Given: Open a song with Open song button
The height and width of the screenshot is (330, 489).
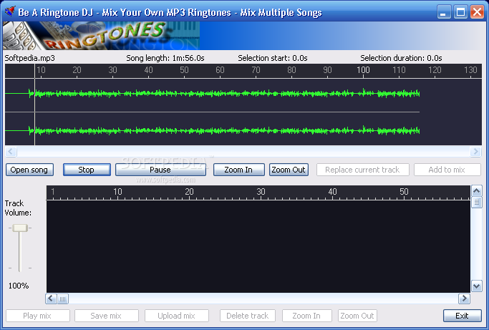Looking at the screenshot, I should coord(29,170).
